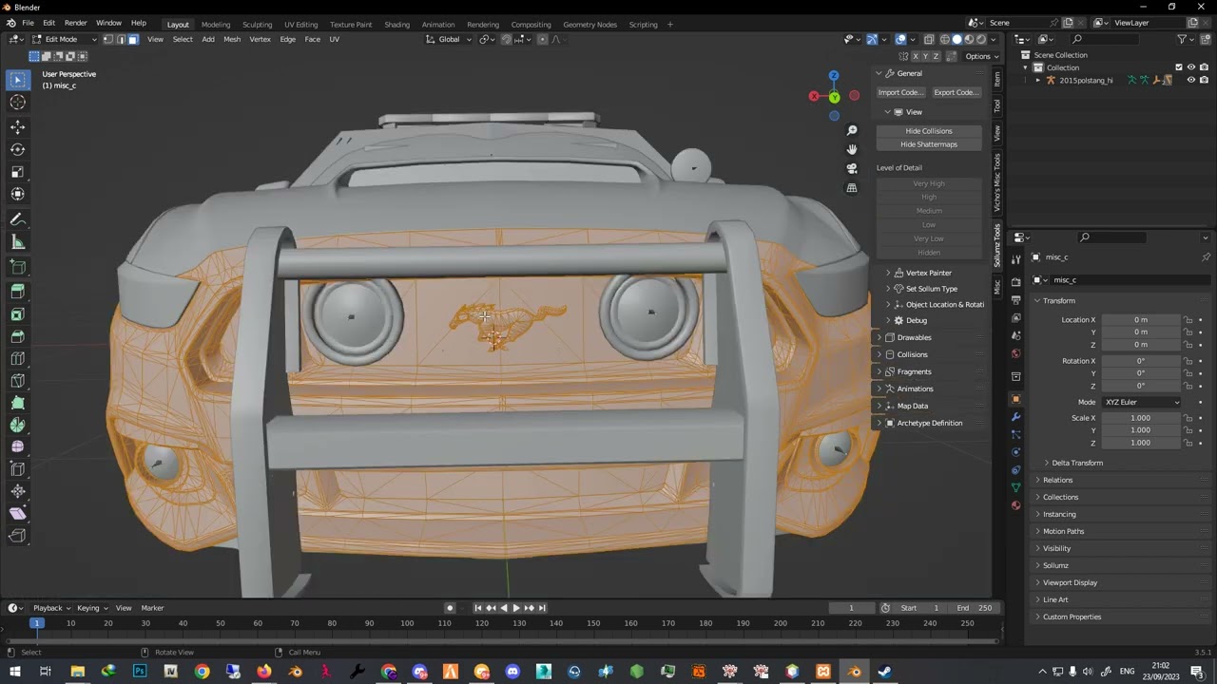Open Render properties tab
Viewport: 1217px width, 684px height.
pyautogui.click(x=1016, y=281)
